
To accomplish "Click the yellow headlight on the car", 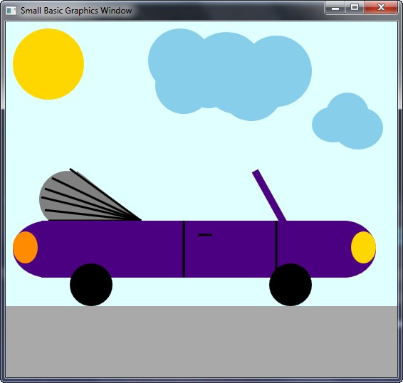I will coord(363,247).
